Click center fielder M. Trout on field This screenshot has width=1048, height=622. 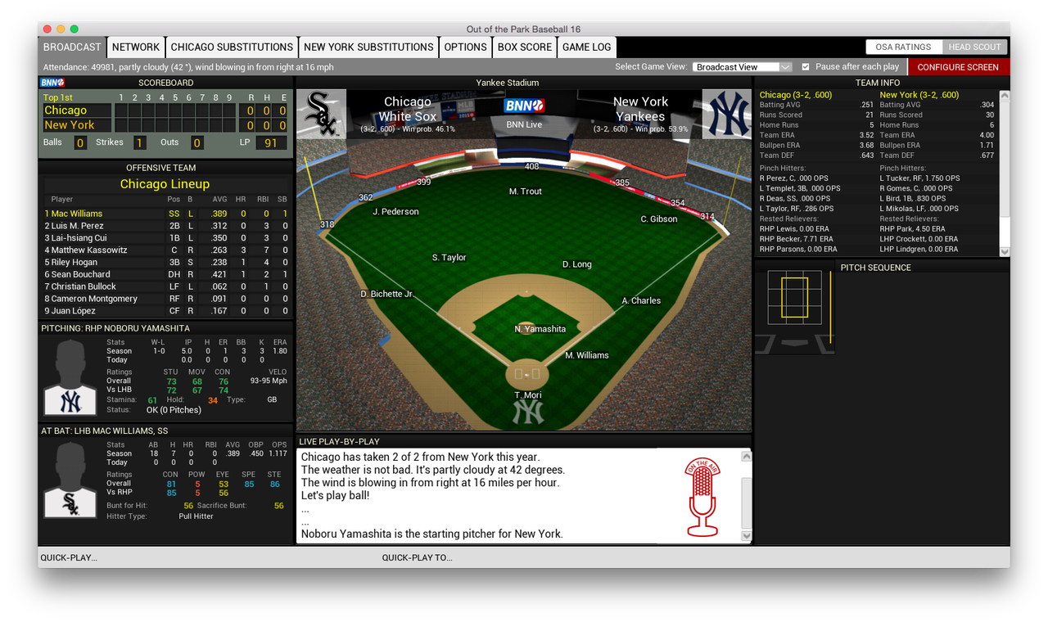coord(526,192)
